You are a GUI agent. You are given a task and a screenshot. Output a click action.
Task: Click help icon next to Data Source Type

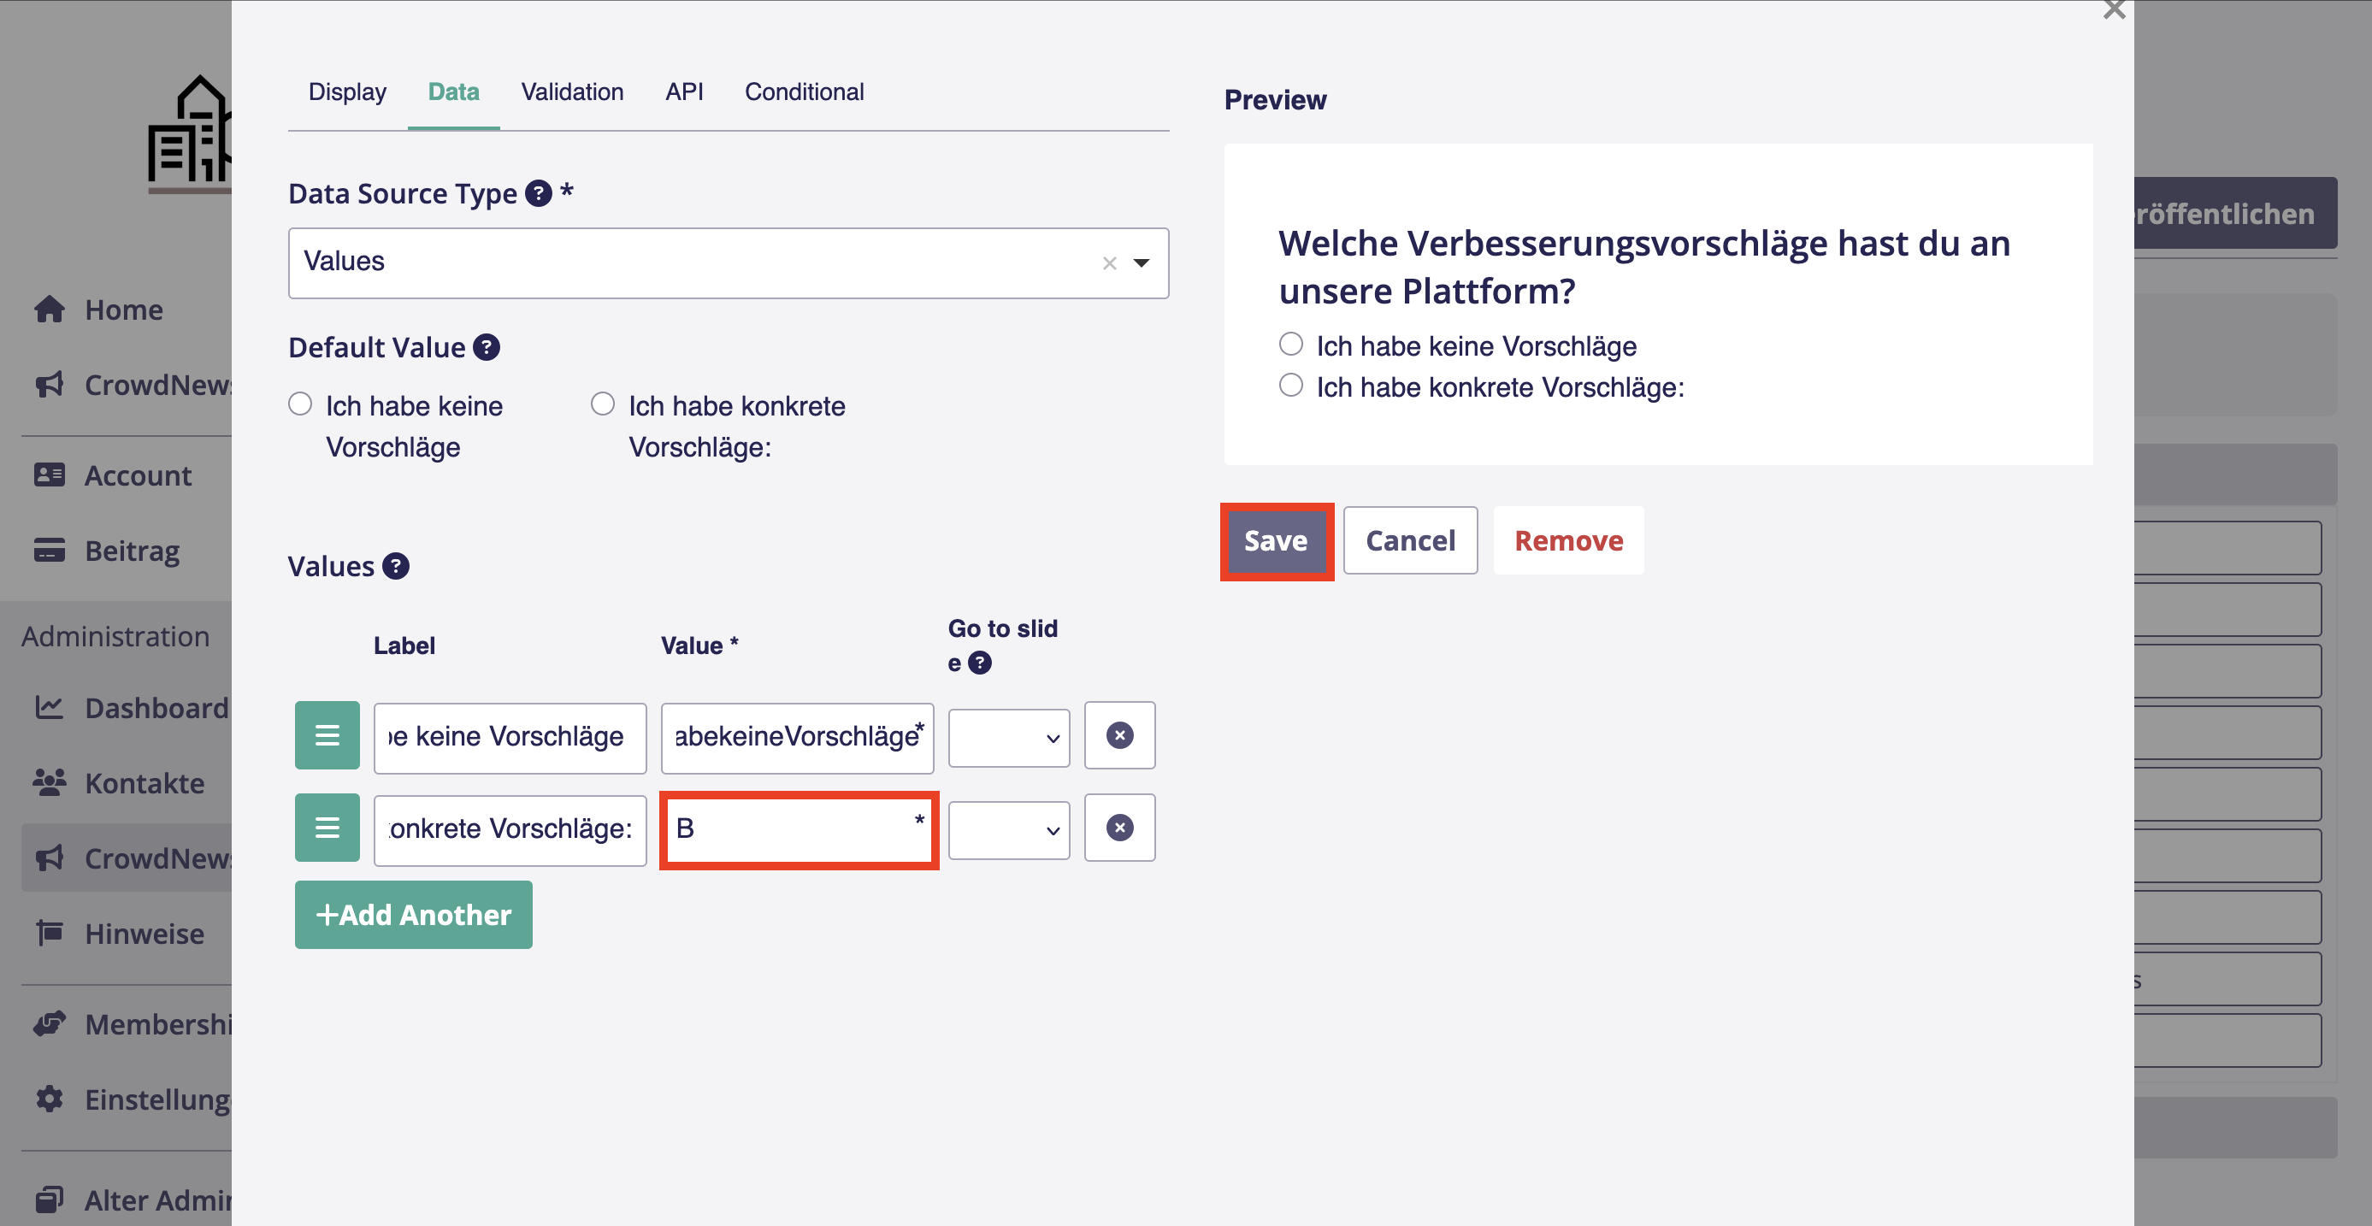(538, 193)
